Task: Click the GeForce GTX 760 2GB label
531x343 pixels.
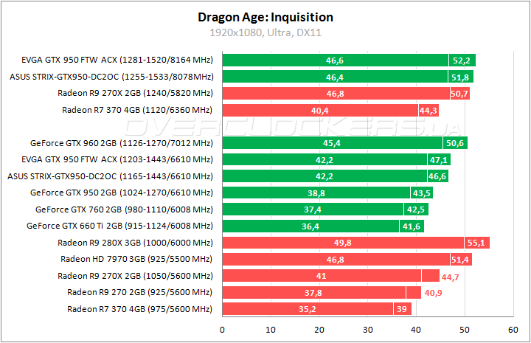Action: pos(123,209)
